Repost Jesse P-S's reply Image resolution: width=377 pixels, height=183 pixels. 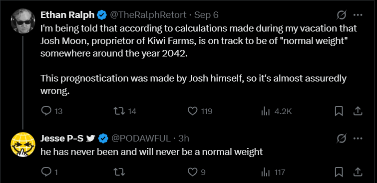click(119, 172)
